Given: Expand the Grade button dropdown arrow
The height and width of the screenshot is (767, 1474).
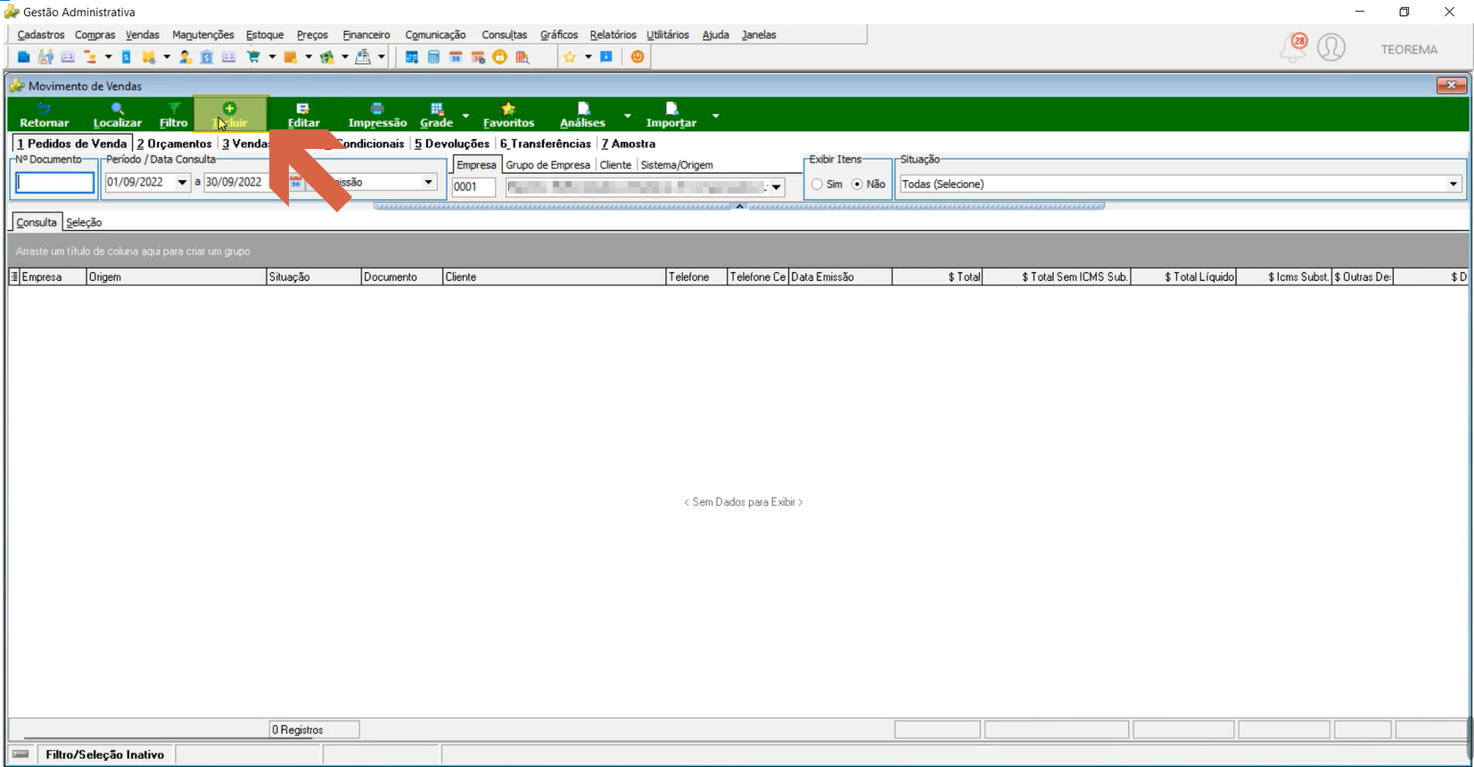Looking at the screenshot, I should pyautogui.click(x=465, y=116).
